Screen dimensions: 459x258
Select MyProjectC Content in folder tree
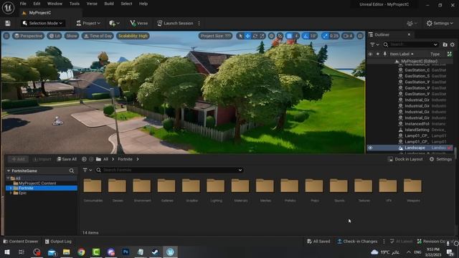point(37,183)
